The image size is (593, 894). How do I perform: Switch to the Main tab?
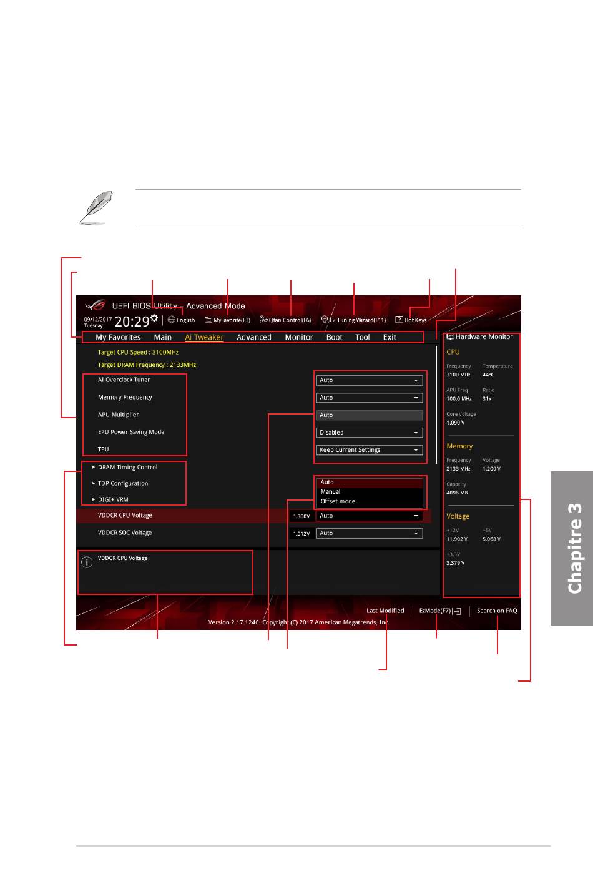coord(163,337)
